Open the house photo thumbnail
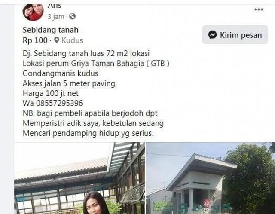 click(211, 178)
